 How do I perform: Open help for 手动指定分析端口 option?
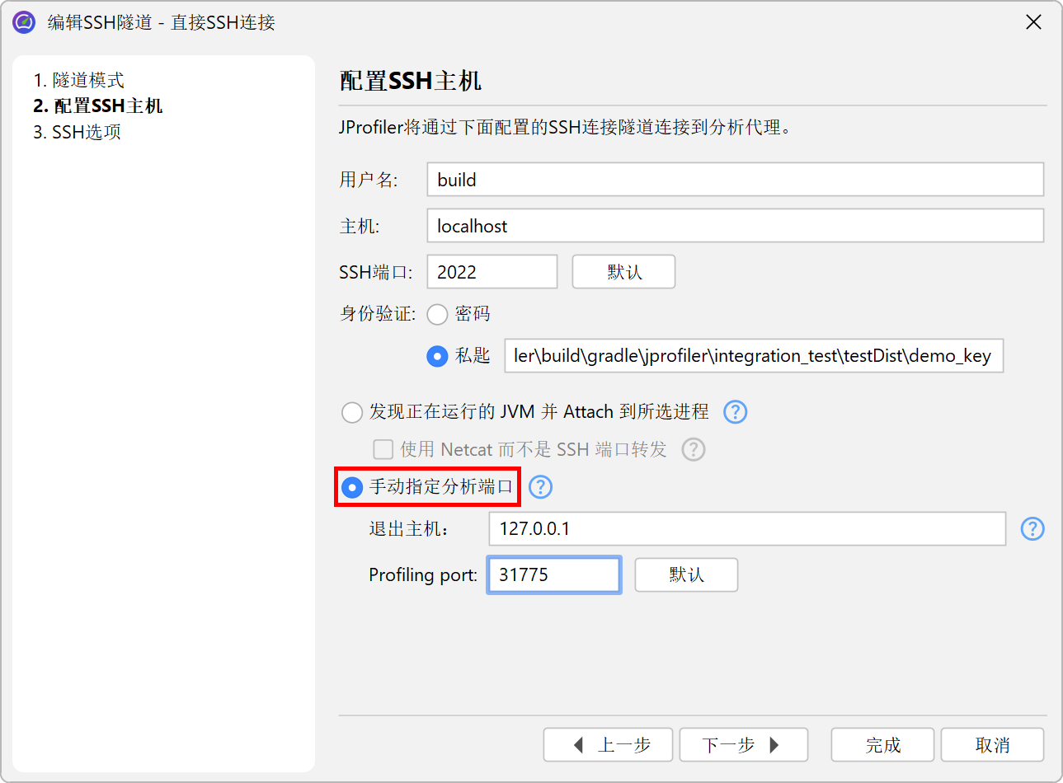coord(540,487)
